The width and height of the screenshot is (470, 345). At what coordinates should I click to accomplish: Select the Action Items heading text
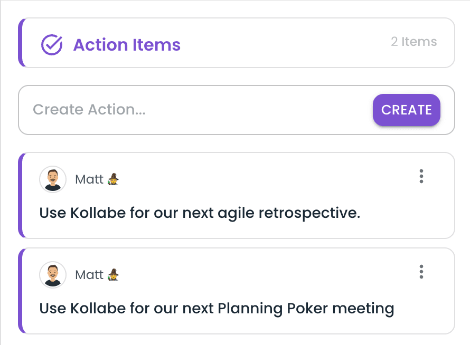tap(127, 45)
